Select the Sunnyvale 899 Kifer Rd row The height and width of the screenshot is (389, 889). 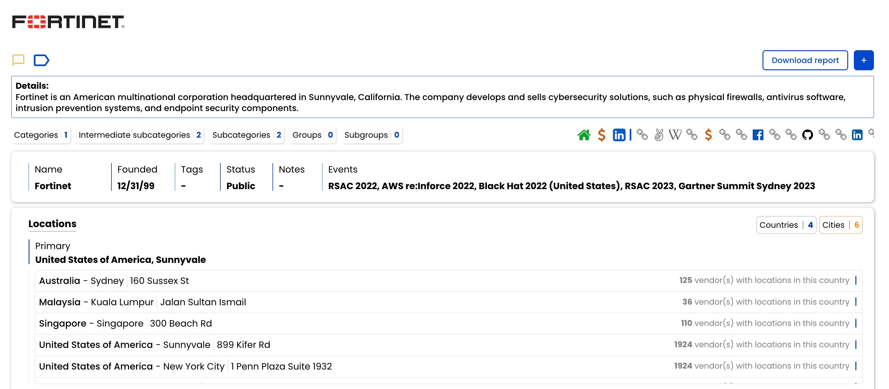[x=449, y=345]
